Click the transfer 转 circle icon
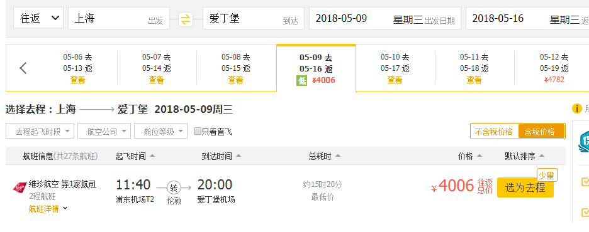The height and width of the screenshot is (232, 589). (174, 187)
